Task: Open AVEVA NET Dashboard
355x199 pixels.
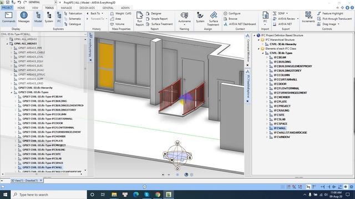Action: [240, 24]
